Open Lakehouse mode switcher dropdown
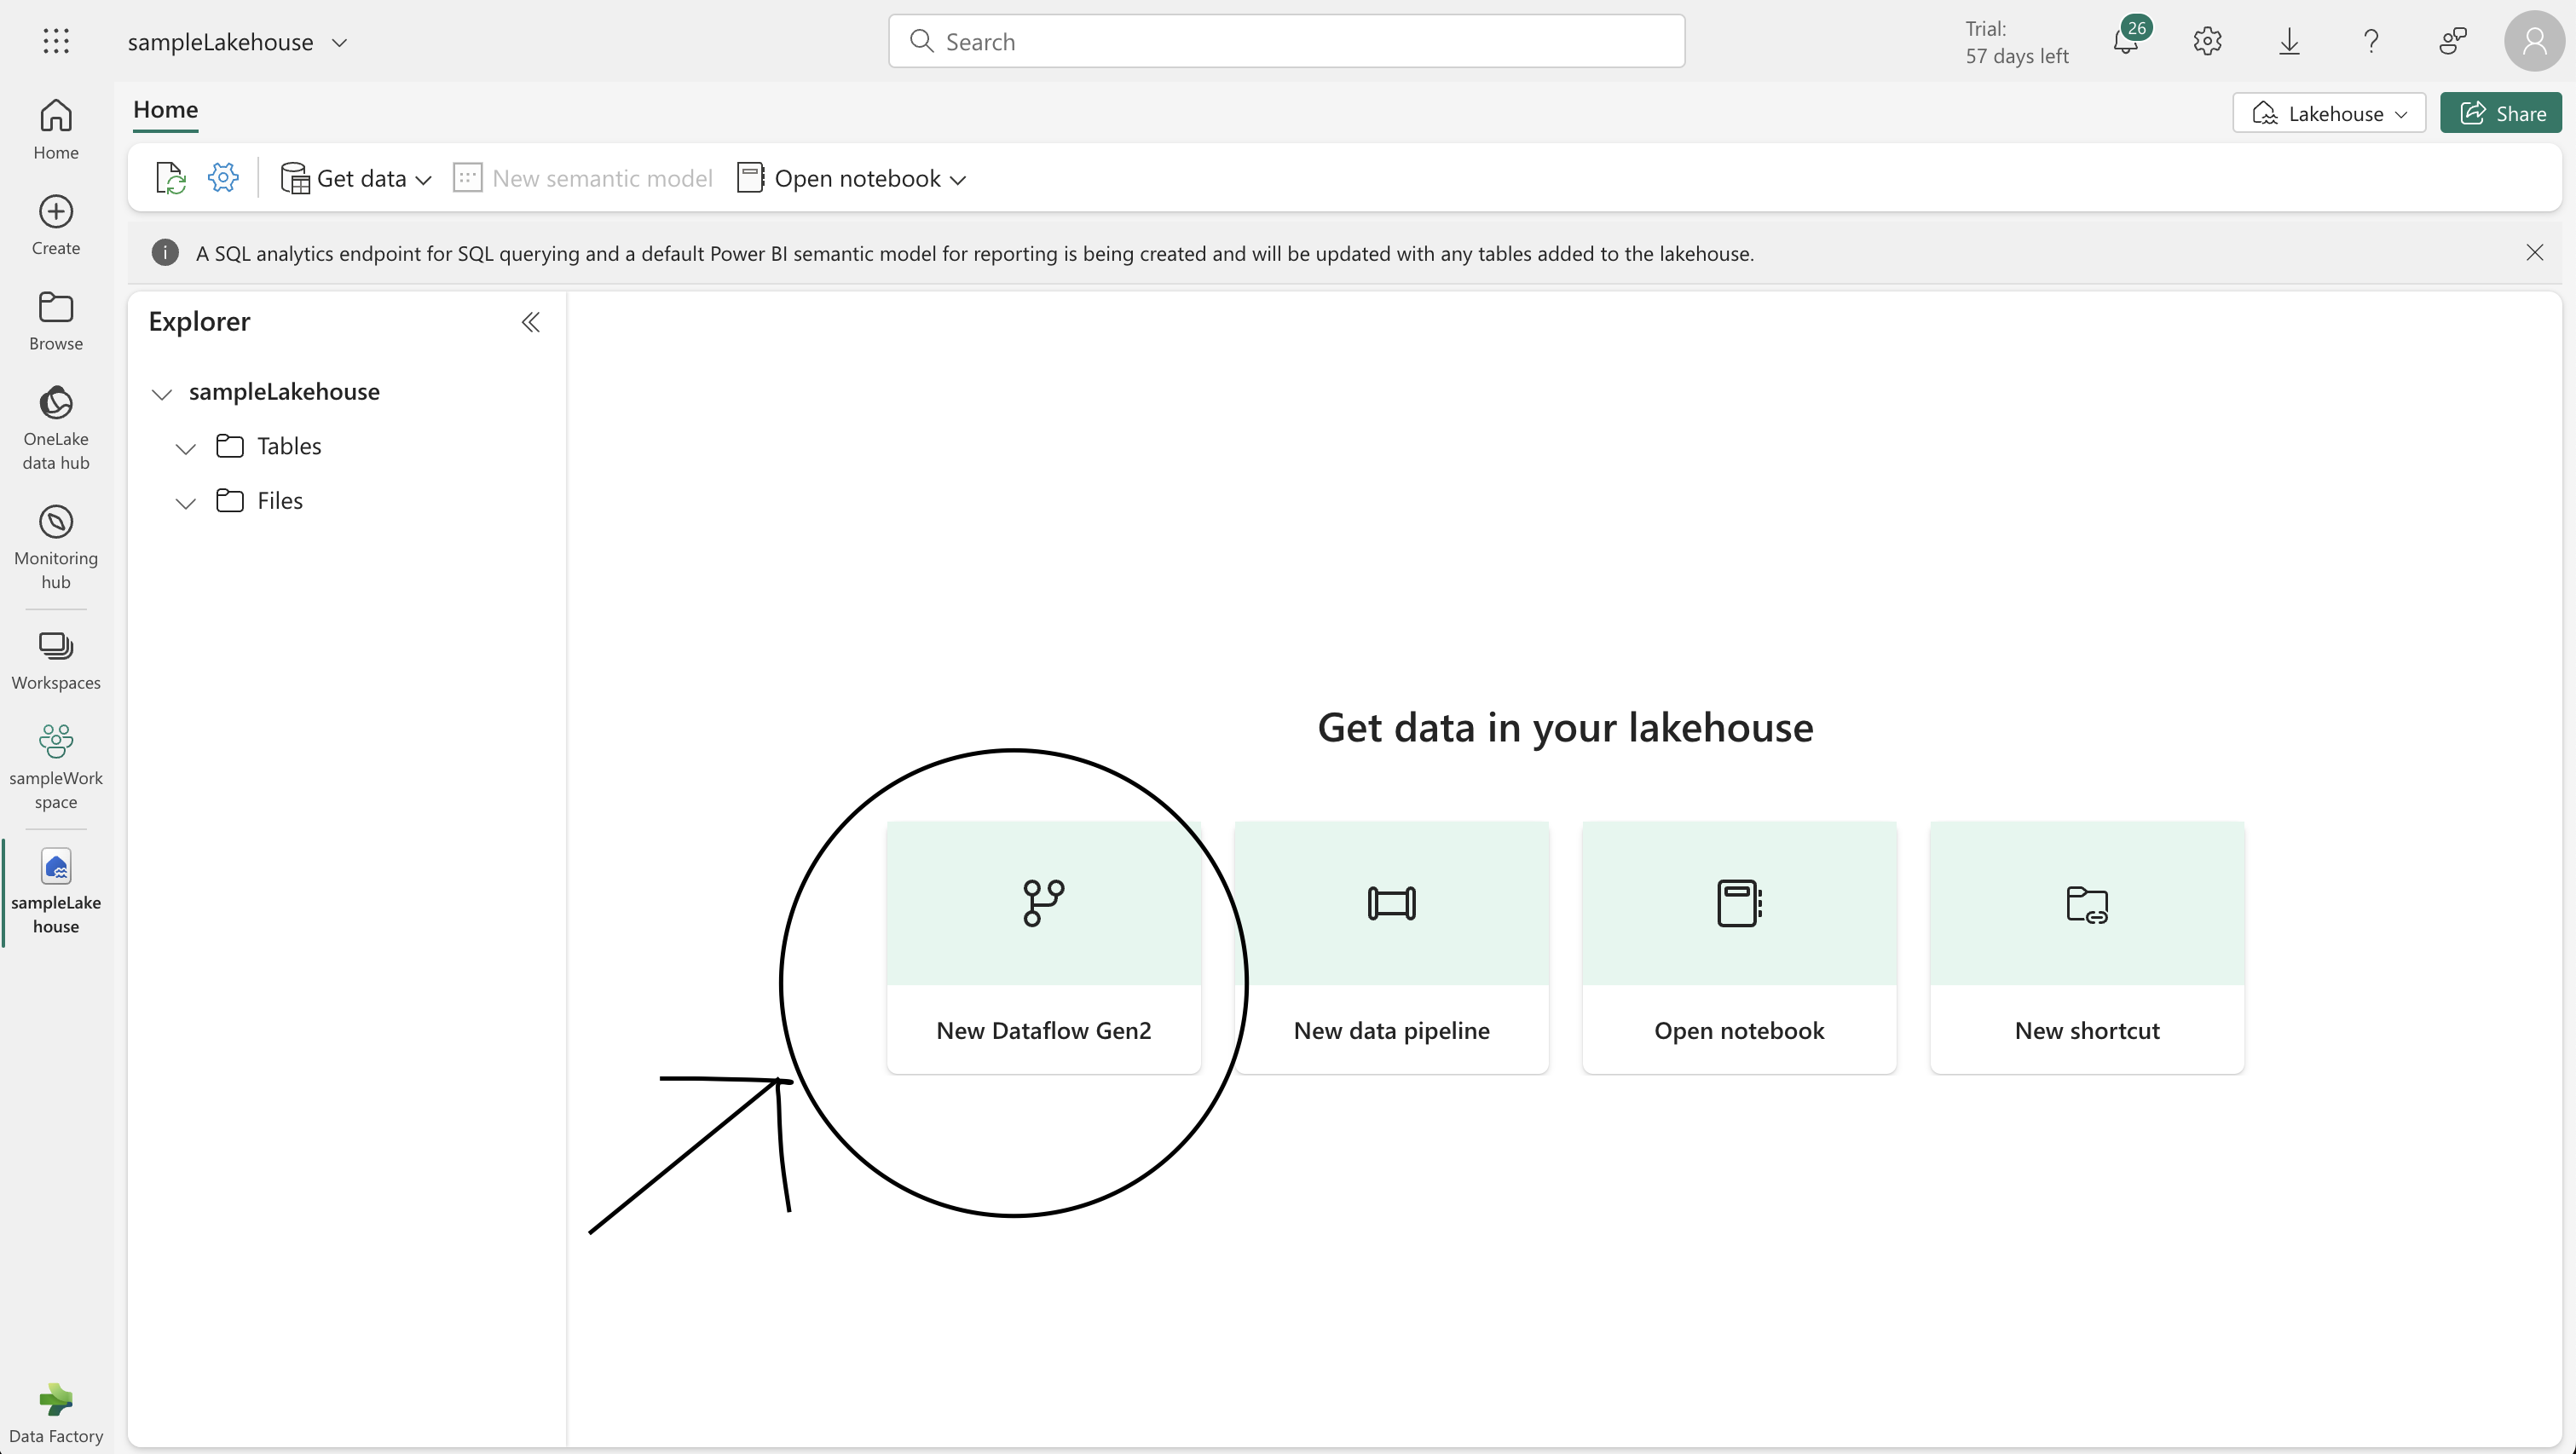The height and width of the screenshot is (1454, 2576). tap(2329, 113)
